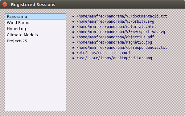Click the documentació.txt file path
The width and height of the screenshot is (185, 116).
pyautogui.click(x=122, y=16)
